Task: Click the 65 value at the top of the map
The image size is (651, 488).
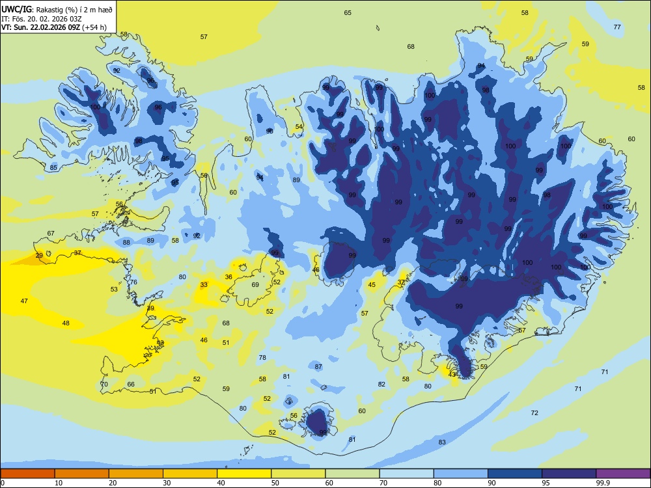Action: click(x=348, y=13)
